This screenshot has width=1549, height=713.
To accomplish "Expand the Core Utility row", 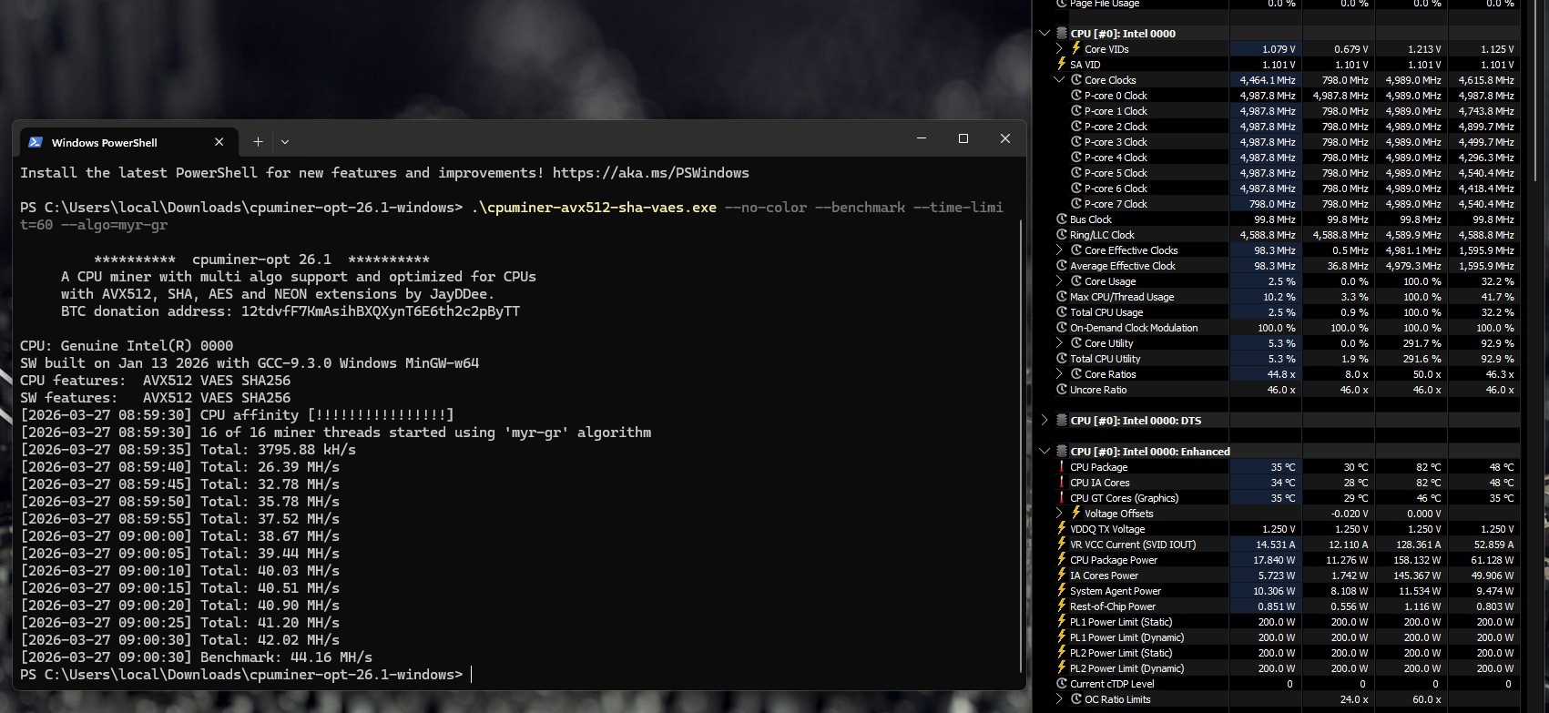I will 1059,343.
